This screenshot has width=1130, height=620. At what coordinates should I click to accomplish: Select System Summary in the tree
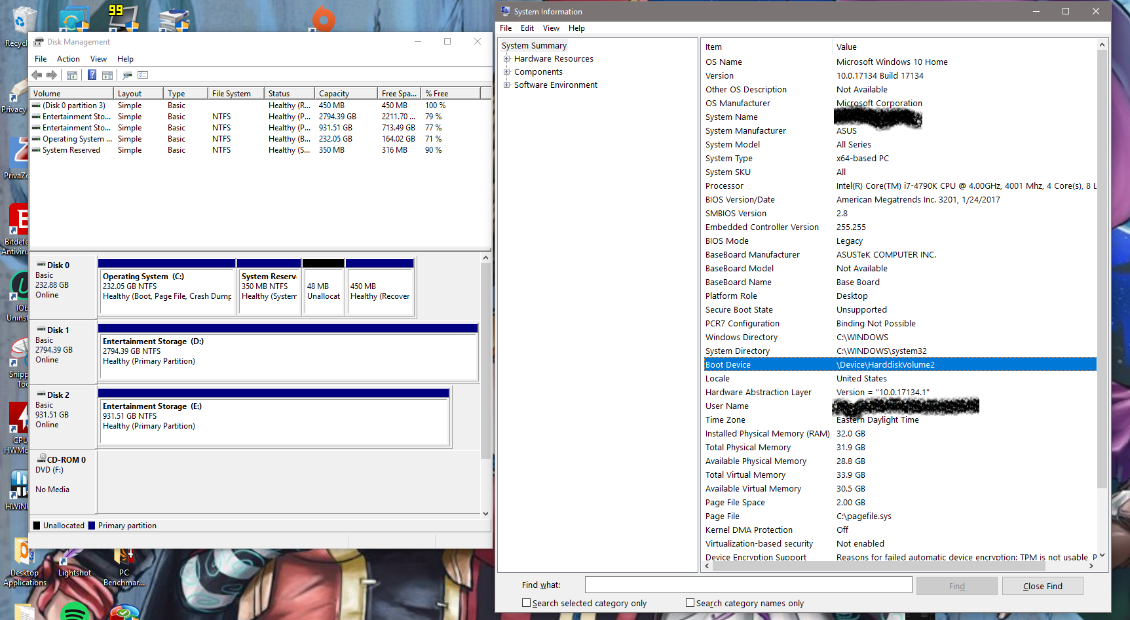pos(534,46)
